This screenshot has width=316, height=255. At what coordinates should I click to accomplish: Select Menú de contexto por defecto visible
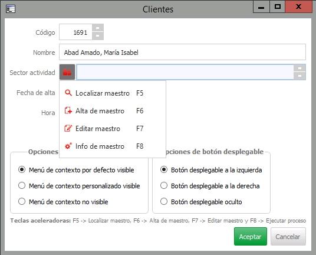[x=22, y=169]
